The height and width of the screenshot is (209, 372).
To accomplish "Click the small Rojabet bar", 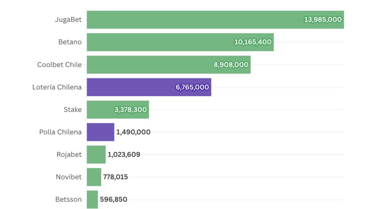I will [x=96, y=155].
